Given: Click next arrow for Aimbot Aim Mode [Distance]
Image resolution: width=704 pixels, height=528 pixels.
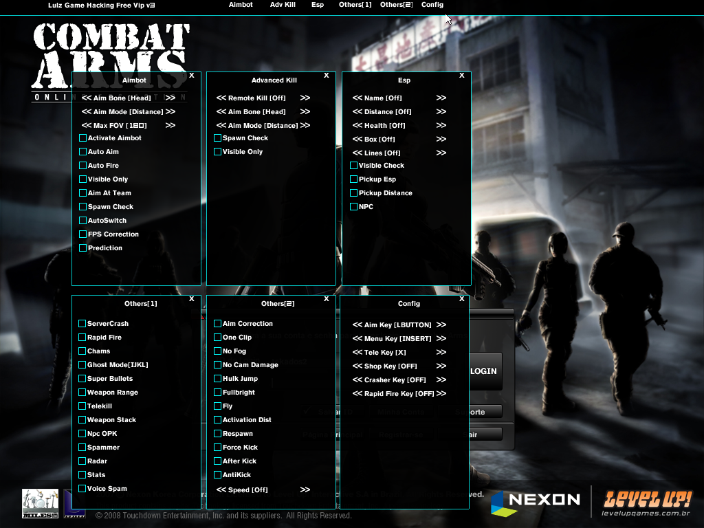Looking at the screenshot, I should pos(170,111).
